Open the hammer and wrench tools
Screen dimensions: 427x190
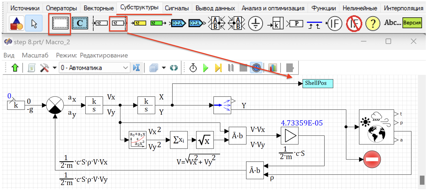click(44, 68)
